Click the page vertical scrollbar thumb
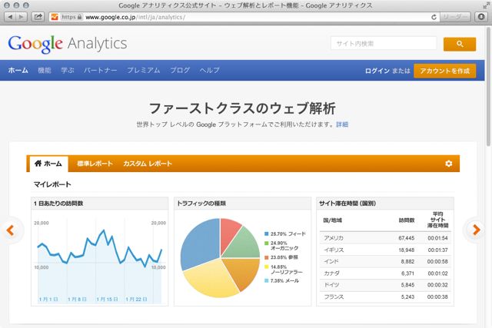 click(488, 86)
